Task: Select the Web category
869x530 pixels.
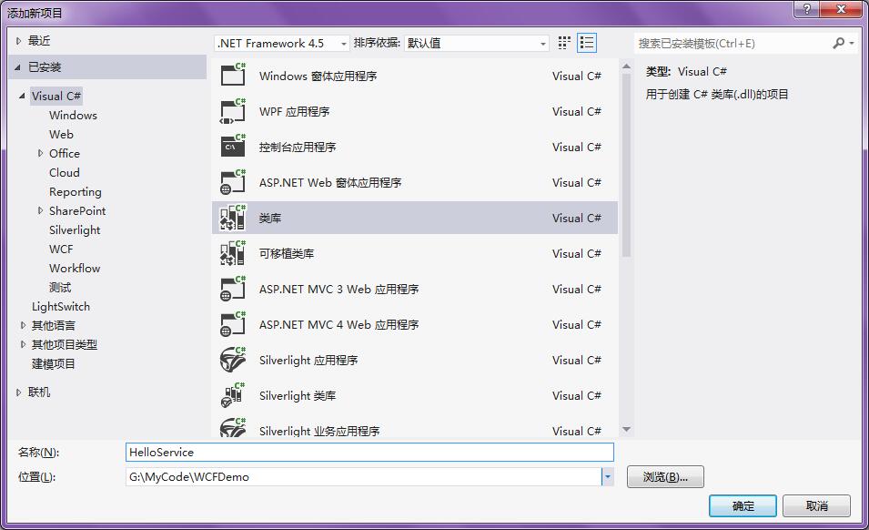Action: pyautogui.click(x=61, y=134)
